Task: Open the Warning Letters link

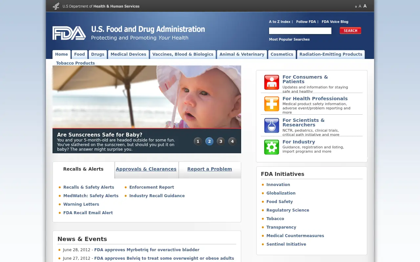Action: pos(81,204)
